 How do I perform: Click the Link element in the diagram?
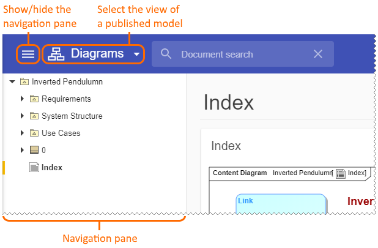[x=245, y=200]
